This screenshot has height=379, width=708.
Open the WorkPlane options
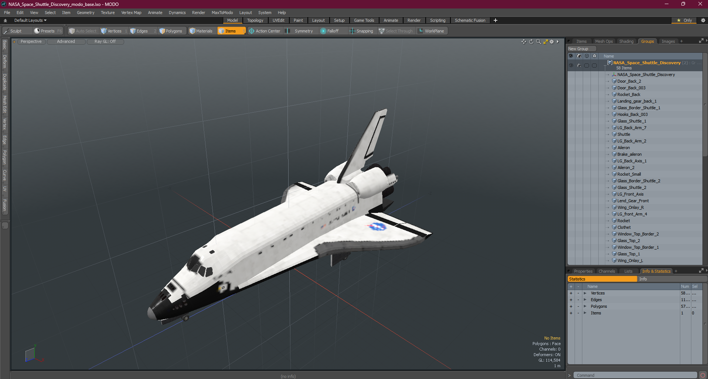pyautogui.click(x=432, y=31)
